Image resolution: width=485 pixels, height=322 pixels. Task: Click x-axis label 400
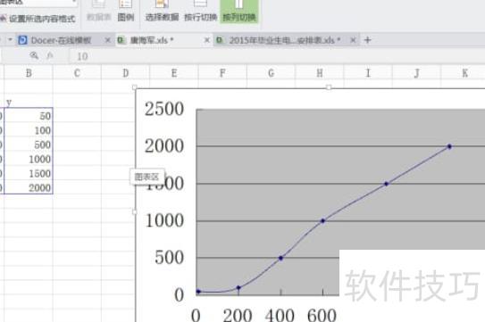click(280, 315)
